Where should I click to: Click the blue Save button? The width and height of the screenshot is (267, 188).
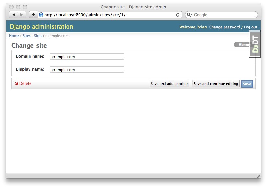(x=247, y=84)
